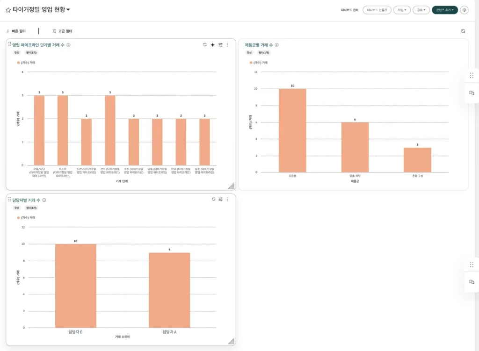Favorite the dashboard with the star icon
The image size is (479, 351).
click(8, 10)
